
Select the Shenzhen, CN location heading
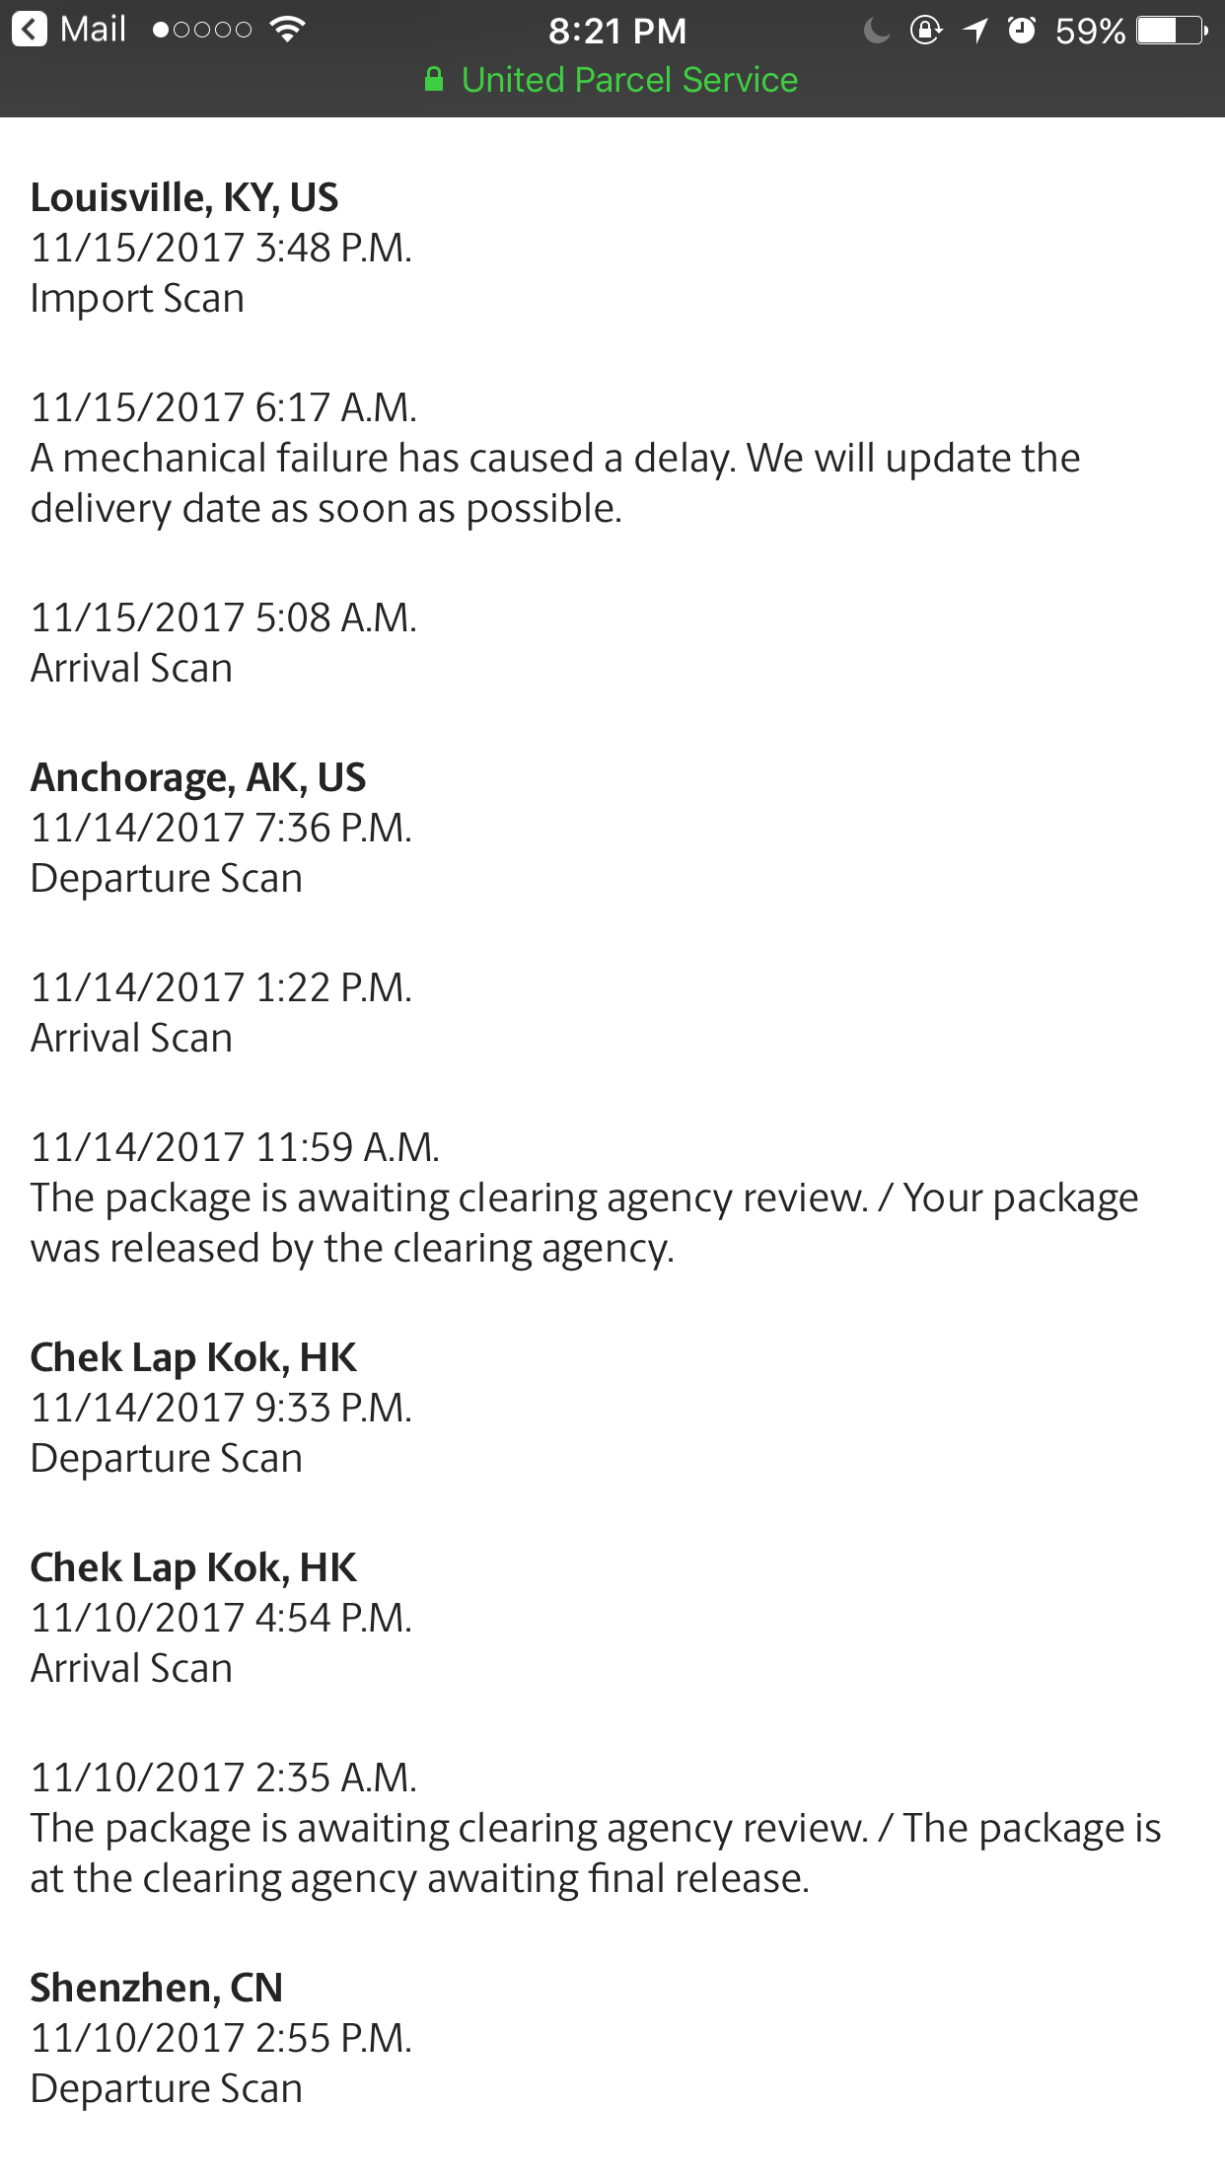click(x=157, y=1988)
